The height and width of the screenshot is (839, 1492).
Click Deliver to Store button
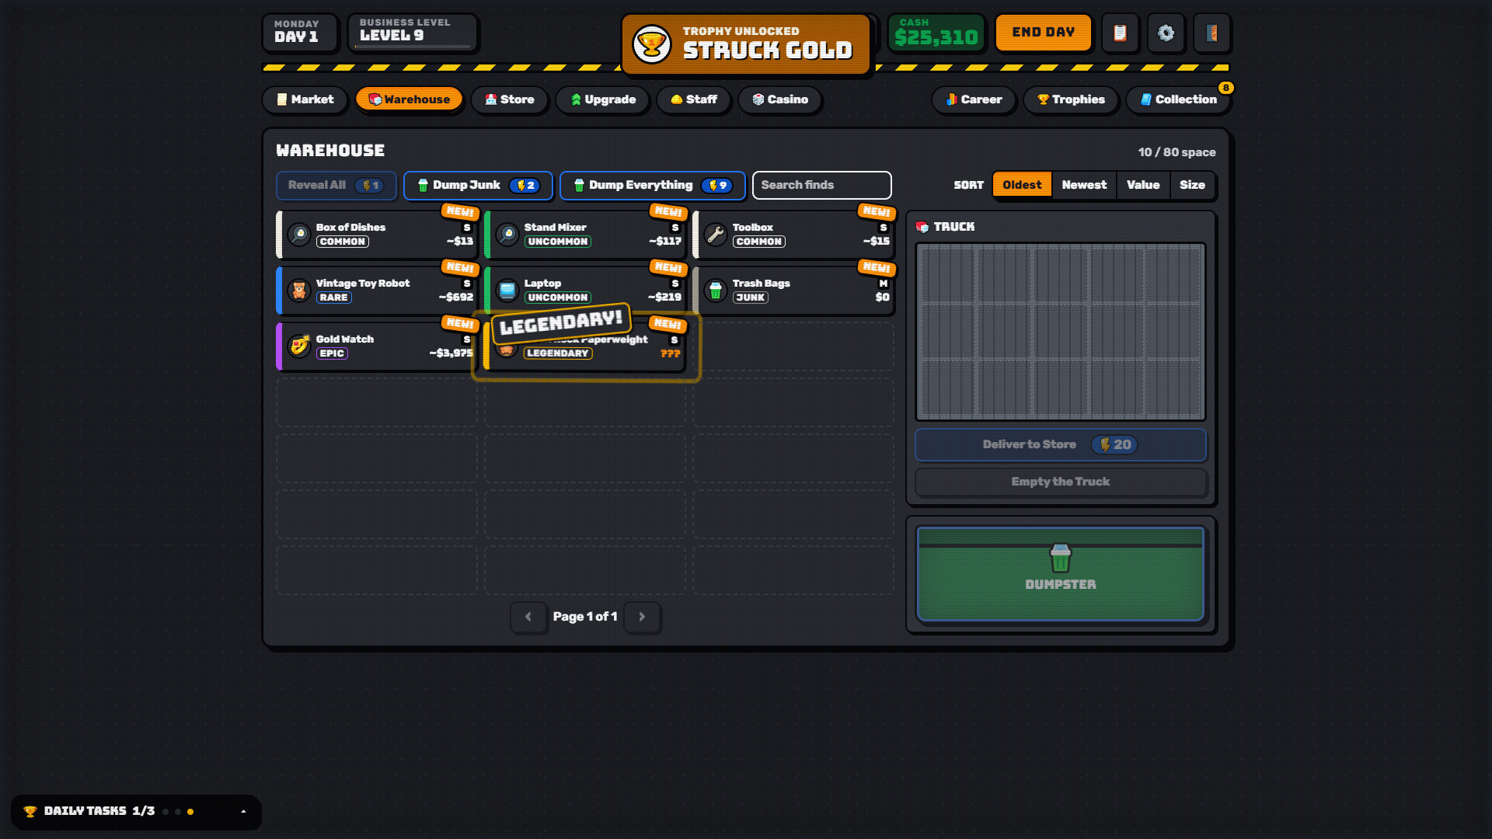tap(1061, 444)
